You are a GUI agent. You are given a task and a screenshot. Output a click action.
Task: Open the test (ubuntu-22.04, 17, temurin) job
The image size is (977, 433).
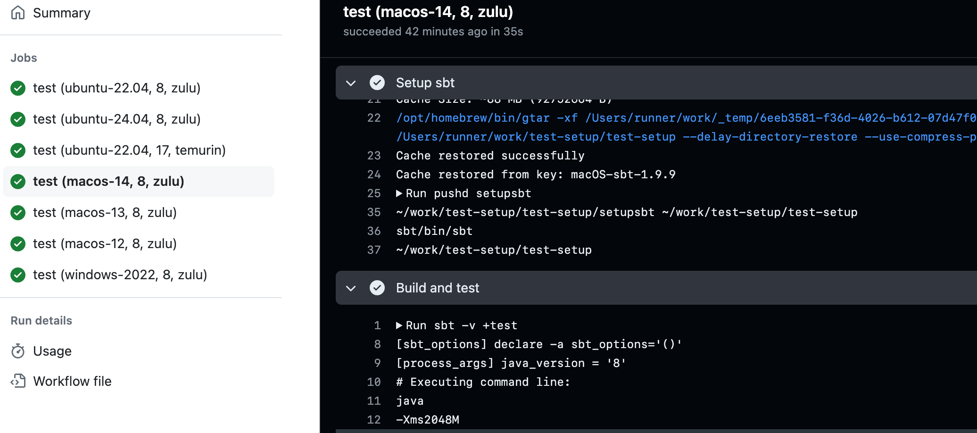click(129, 150)
